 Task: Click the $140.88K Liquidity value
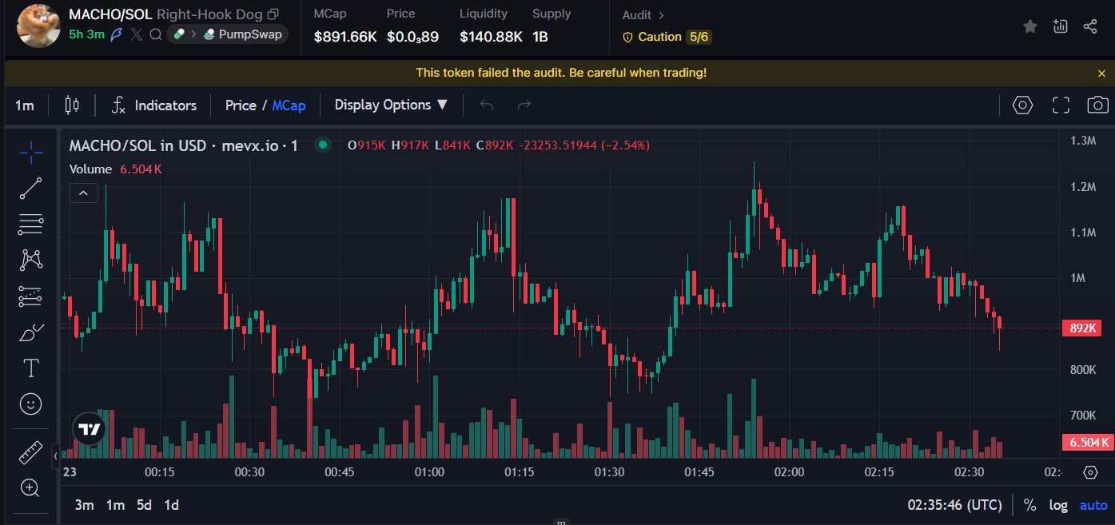(491, 37)
